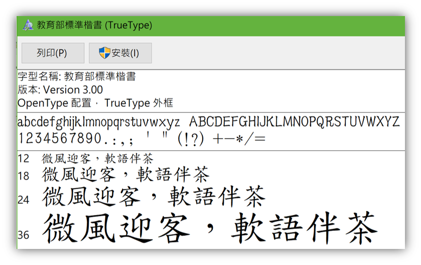The image size is (421, 265).
Task: Click the 安裝(I) install button
Action: tap(120, 53)
